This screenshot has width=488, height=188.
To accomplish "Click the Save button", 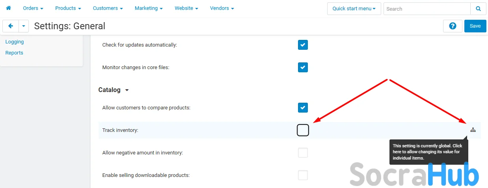I will coord(475,26).
